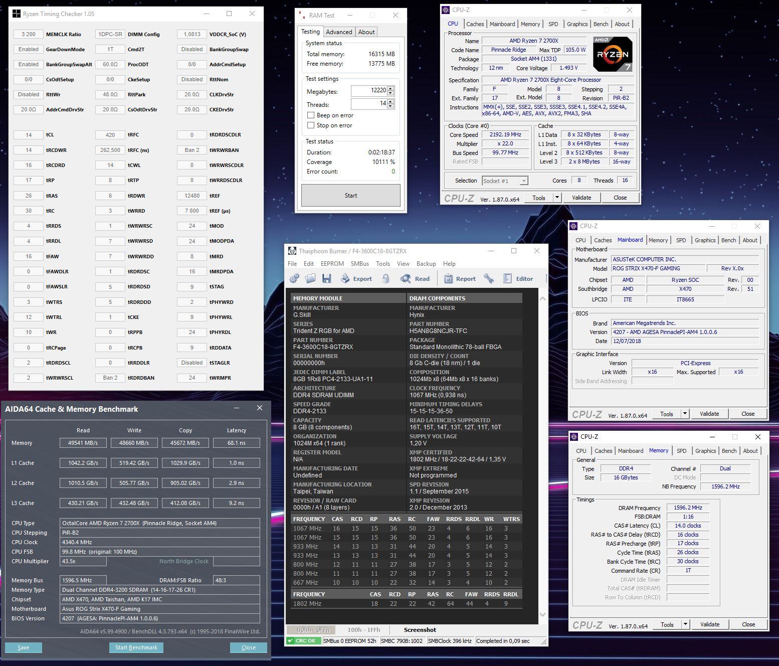This screenshot has height=666, width=779.
Task: Expand Tools arrow in CPU-Z CPU tab window
Action: pos(557,198)
